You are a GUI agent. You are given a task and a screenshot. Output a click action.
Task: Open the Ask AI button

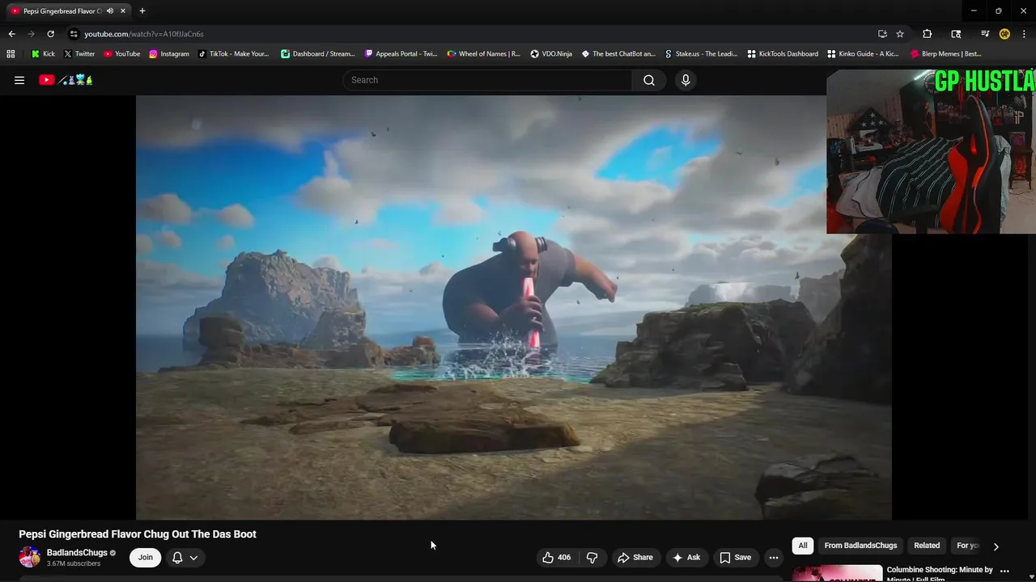point(686,557)
